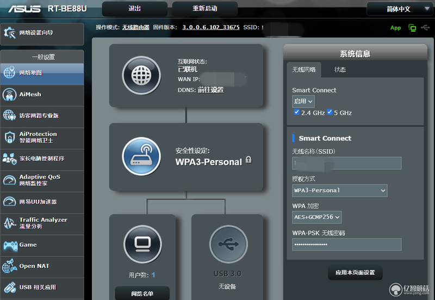Image resolution: width=435 pixels, height=300 pixels.
Task: Click the 阅览名单 view list button
Action: click(x=142, y=293)
